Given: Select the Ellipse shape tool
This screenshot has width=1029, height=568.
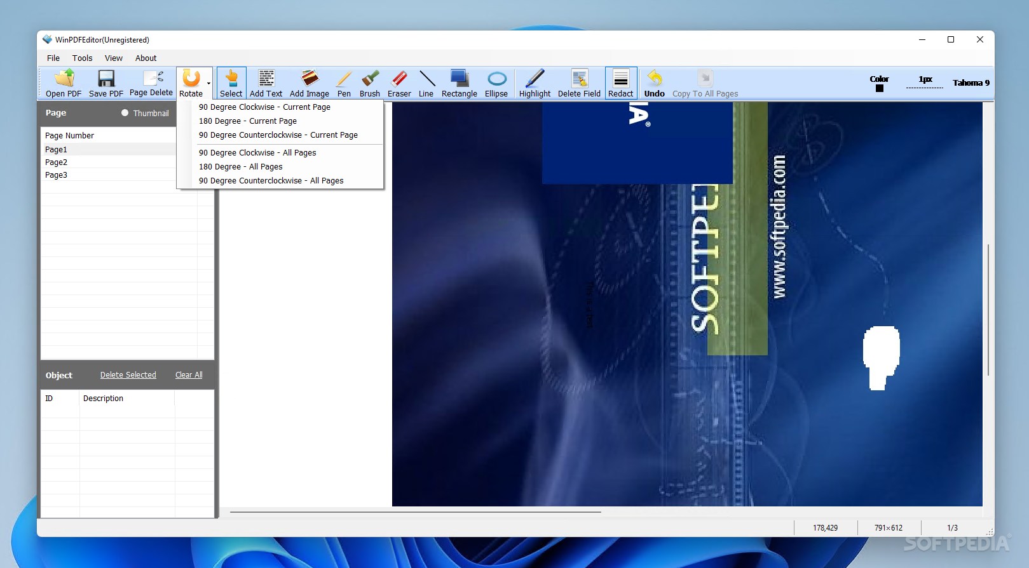Looking at the screenshot, I should point(496,83).
